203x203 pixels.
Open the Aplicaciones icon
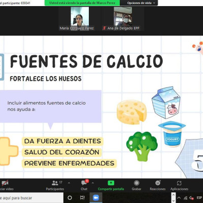tap(179, 183)
